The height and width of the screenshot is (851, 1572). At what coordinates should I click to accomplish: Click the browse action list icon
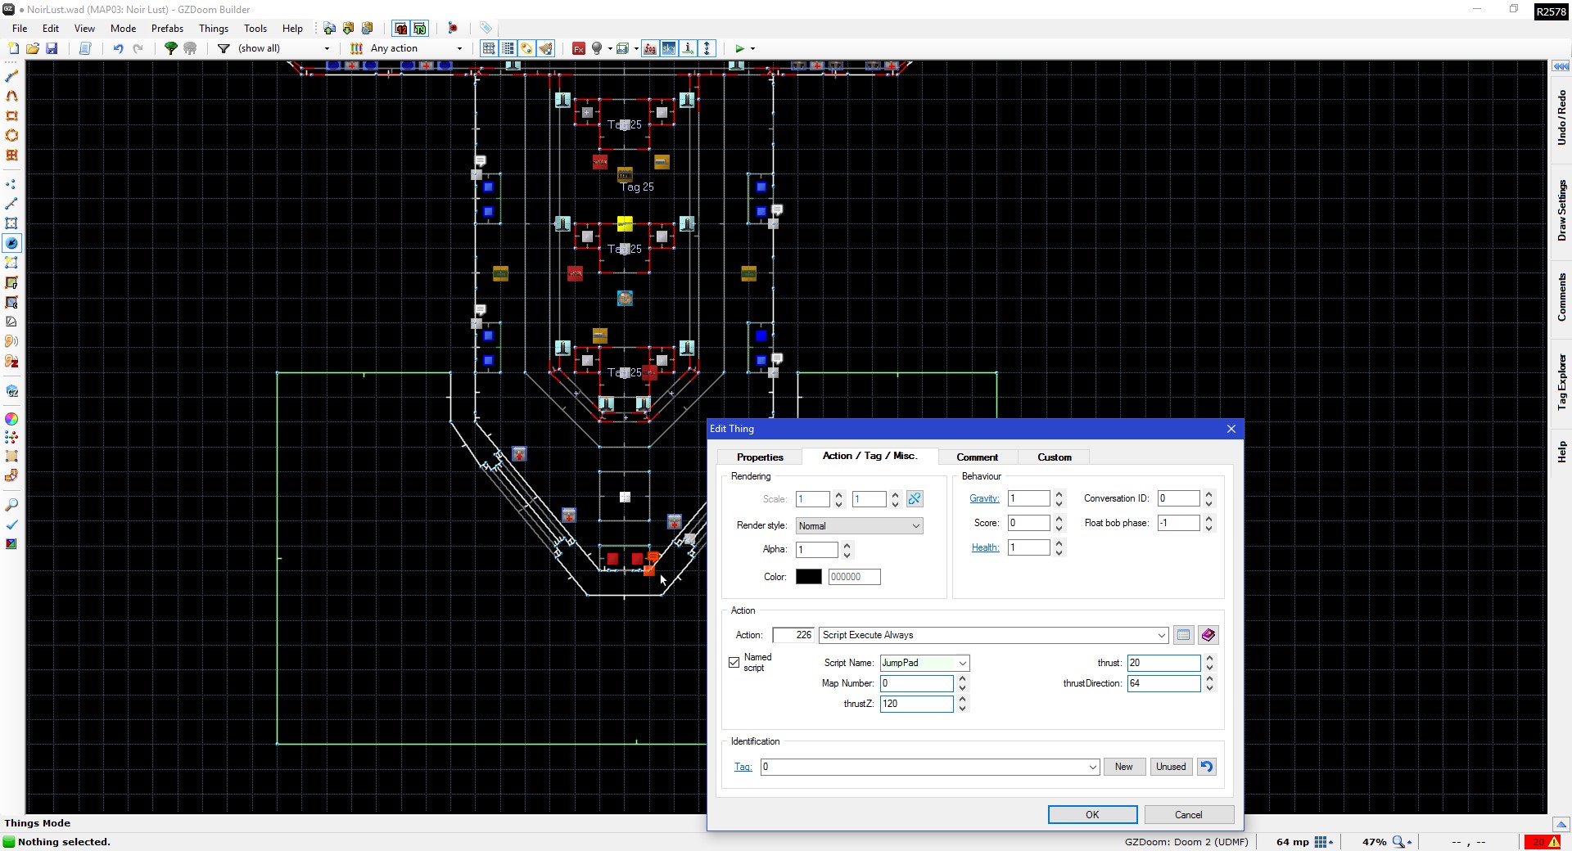tap(1183, 635)
